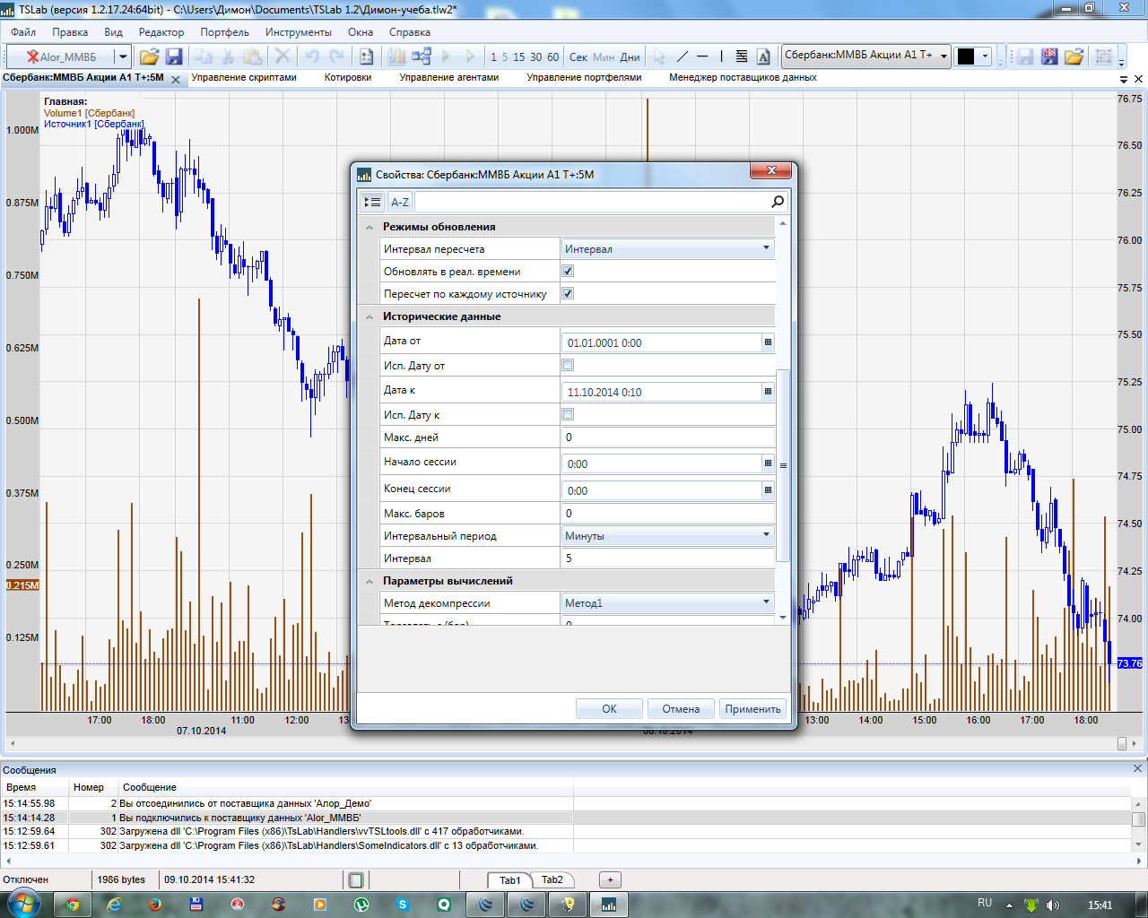Uncheck 'Обновлять в реал. времени' checkbox
Image resolution: width=1148 pixels, height=918 pixels.
[568, 271]
